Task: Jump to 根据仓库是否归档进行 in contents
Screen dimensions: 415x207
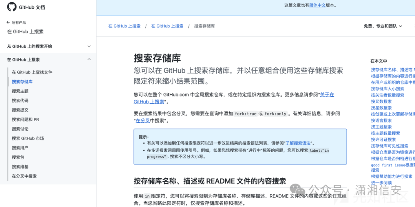Action: 393,158
